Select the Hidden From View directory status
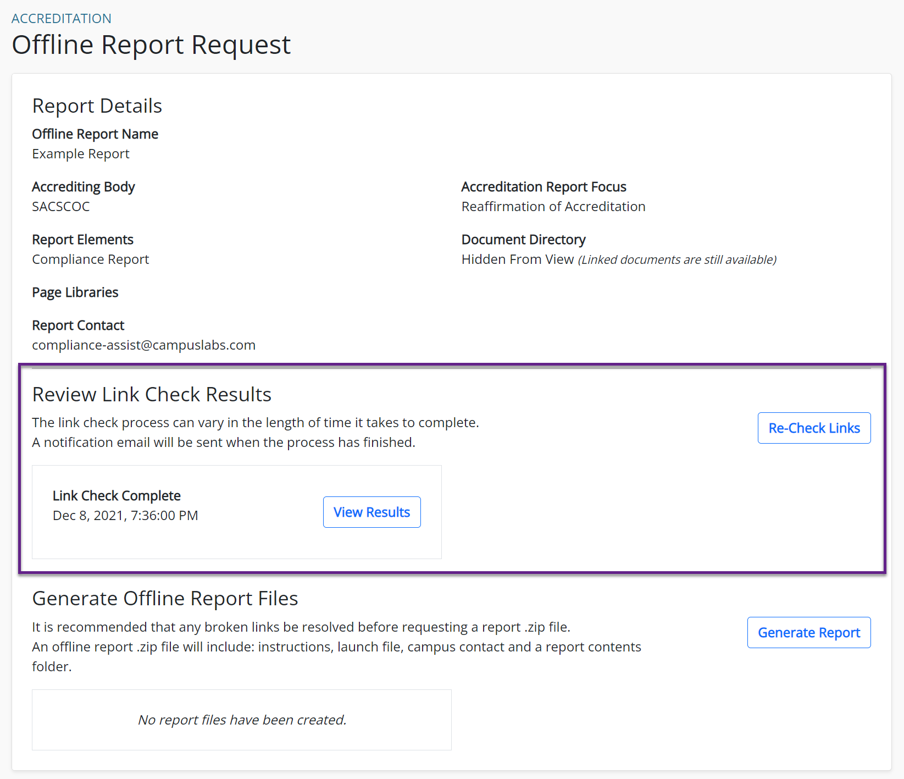Image resolution: width=904 pixels, height=779 pixels. (x=517, y=259)
